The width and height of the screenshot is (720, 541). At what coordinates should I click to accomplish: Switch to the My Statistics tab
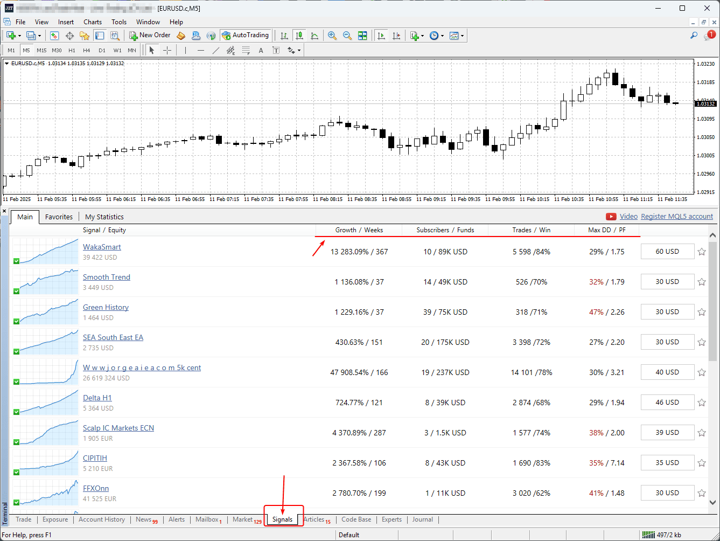104,217
